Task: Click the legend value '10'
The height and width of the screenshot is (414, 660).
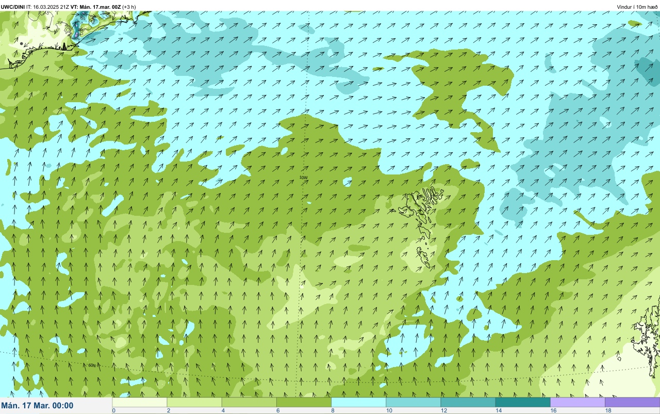Action: click(x=388, y=411)
